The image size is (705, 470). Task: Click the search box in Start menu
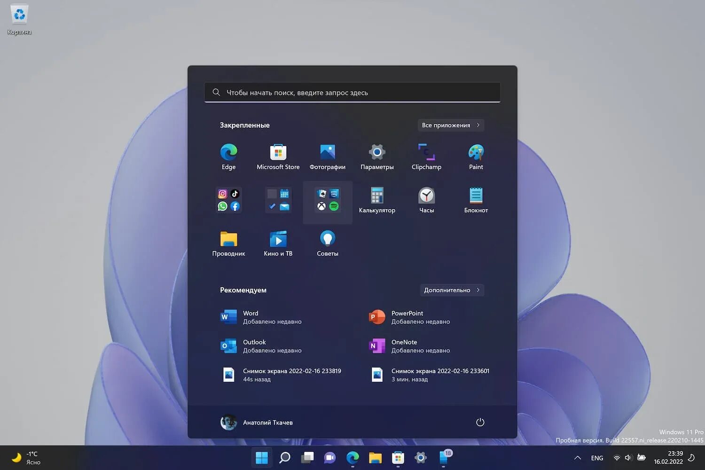(352, 93)
